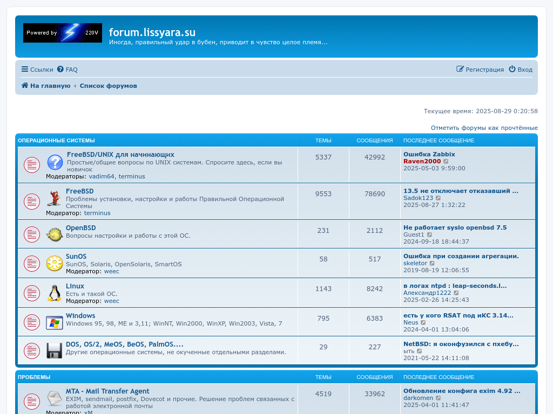Click Вход to log in

pyautogui.click(x=521, y=70)
